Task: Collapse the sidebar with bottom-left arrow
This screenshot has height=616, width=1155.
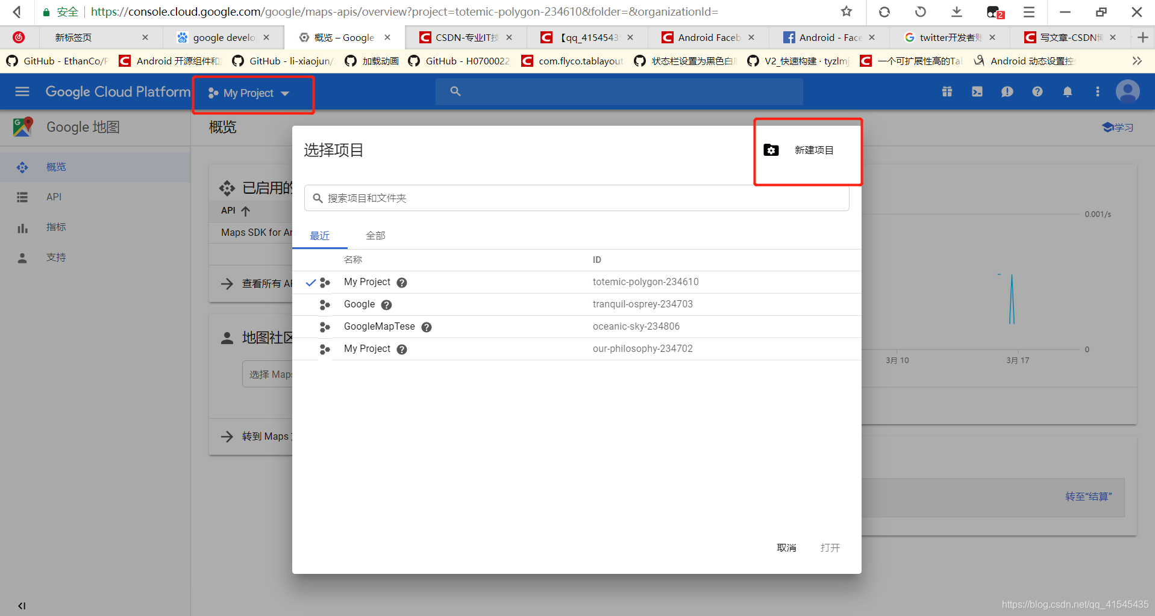Action: 22,606
